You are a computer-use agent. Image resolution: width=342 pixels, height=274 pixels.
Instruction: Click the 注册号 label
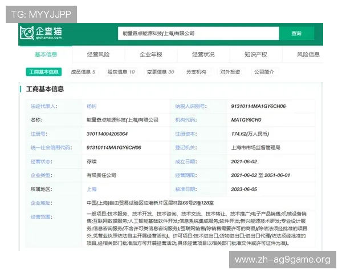39,134
